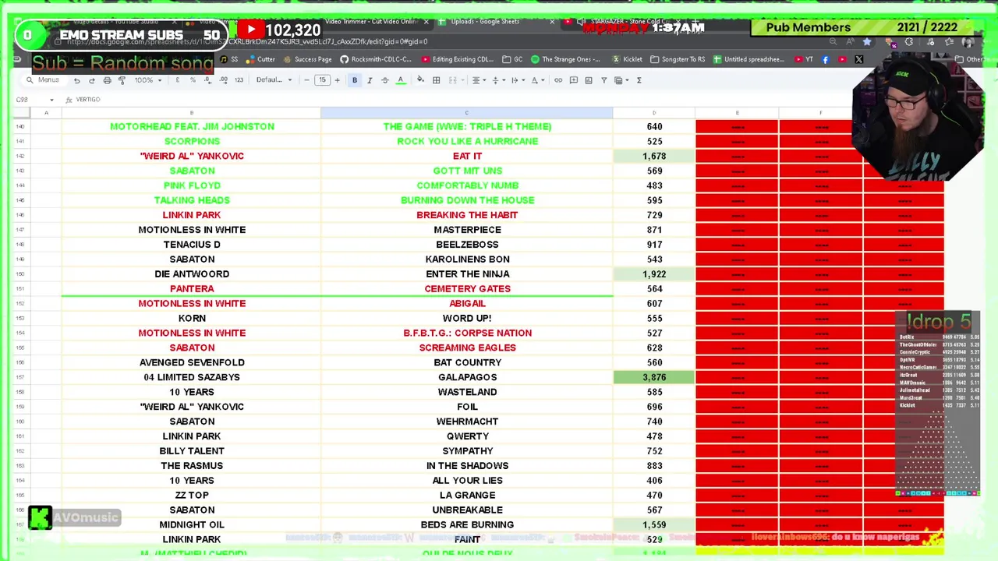Click the font size field showing 15
Image resolution: width=998 pixels, height=561 pixels.
coord(322,80)
